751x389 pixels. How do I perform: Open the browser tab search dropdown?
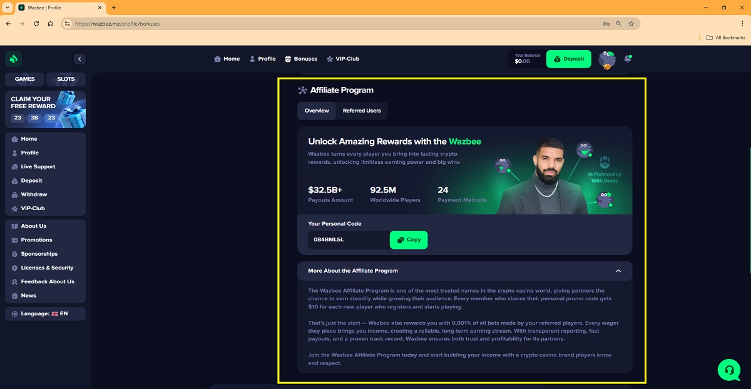click(6, 7)
